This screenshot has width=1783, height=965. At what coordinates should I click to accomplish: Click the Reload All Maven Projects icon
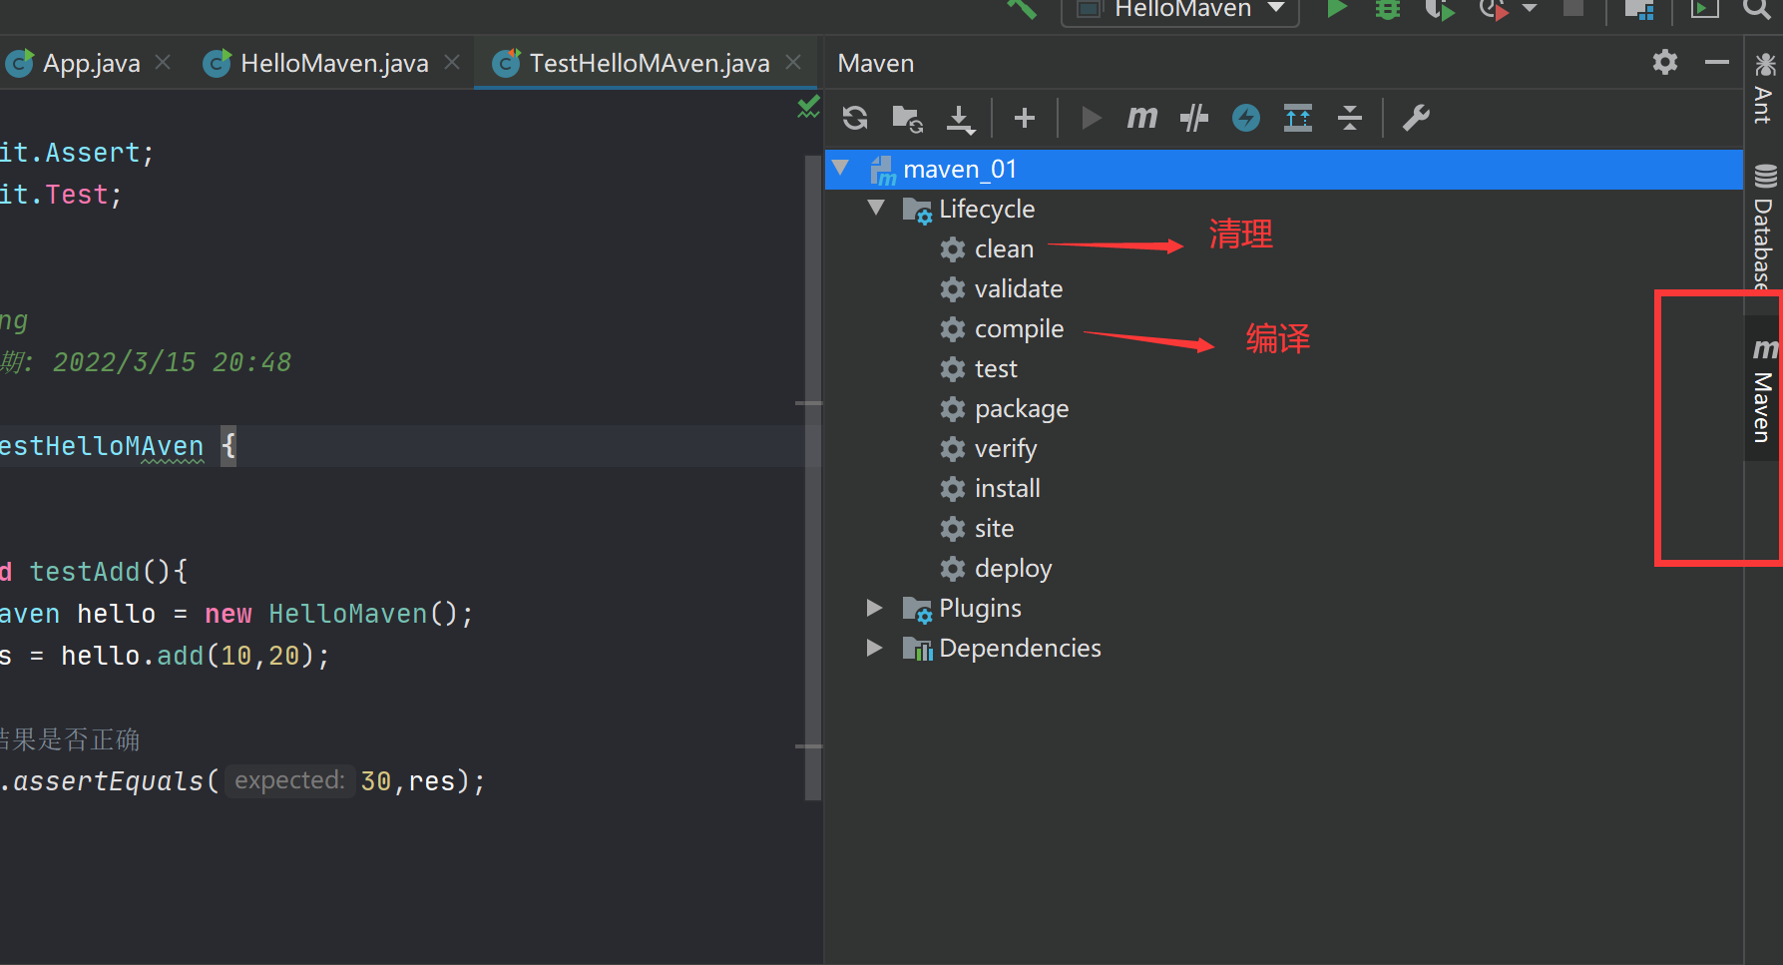pyautogui.click(x=855, y=118)
